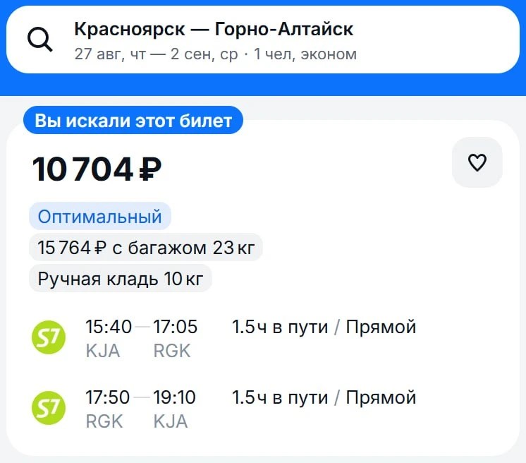Choose 15 764 ₽ with baggage 23 кг option
Image resolution: width=526 pixels, height=463 pixels.
click(x=146, y=248)
